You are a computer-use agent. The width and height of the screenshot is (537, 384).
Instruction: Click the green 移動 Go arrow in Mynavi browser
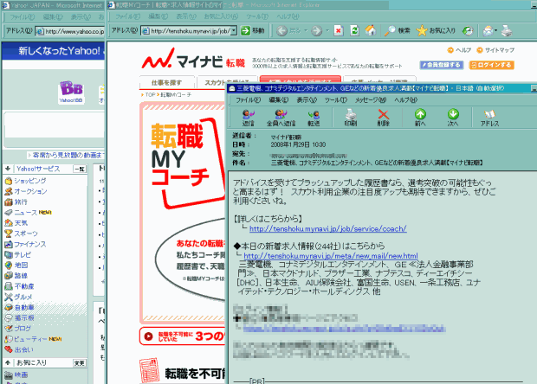(x=245, y=30)
